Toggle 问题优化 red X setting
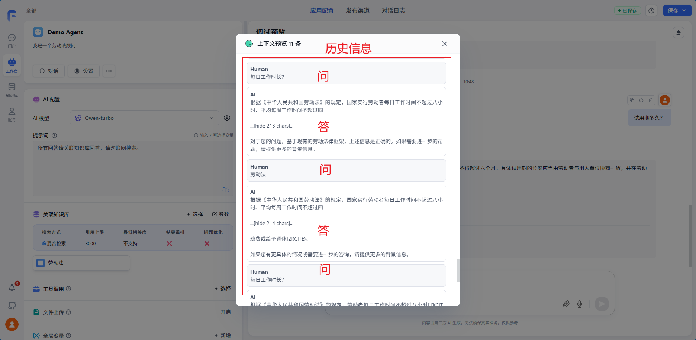The height and width of the screenshot is (340, 696). 207,243
